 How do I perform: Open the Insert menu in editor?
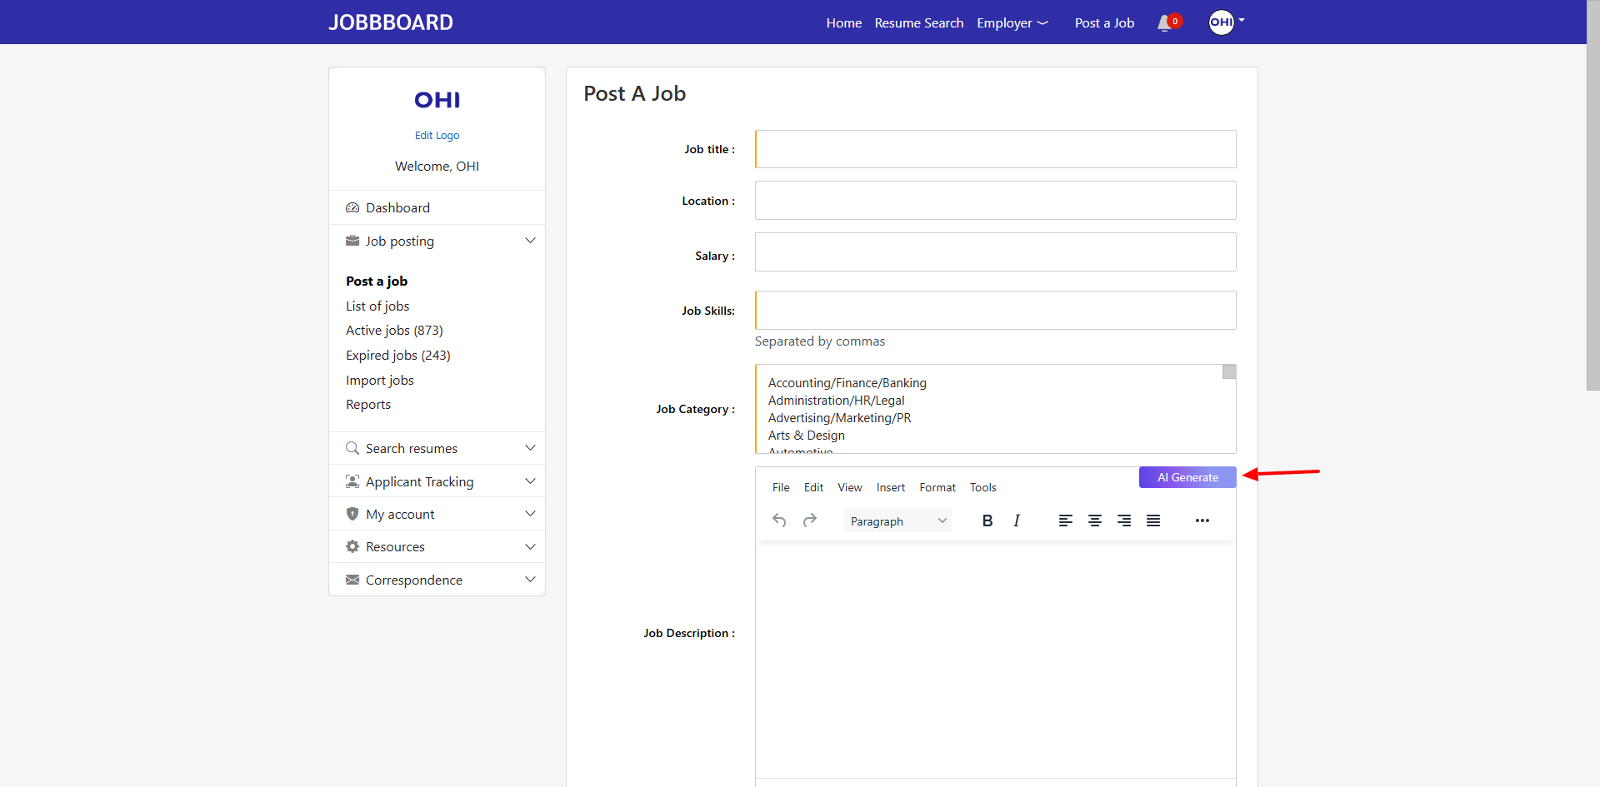click(x=890, y=487)
